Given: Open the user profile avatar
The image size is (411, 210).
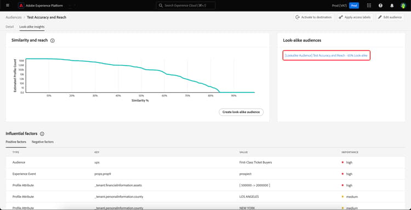Looking at the screenshot, I should tap(403, 5).
